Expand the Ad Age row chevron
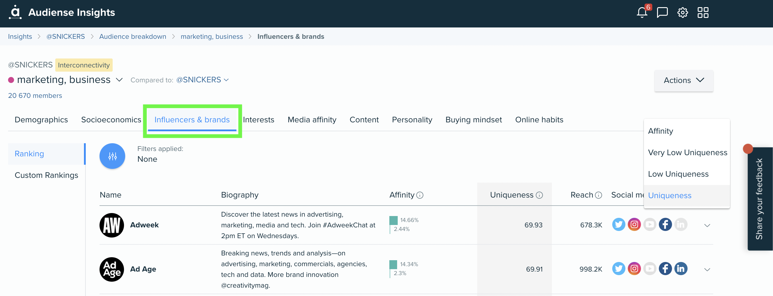The width and height of the screenshot is (773, 296). [x=707, y=269]
